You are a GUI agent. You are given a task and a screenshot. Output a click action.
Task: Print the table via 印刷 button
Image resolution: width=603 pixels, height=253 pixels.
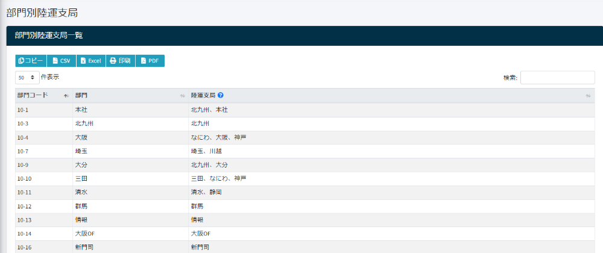(x=121, y=61)
